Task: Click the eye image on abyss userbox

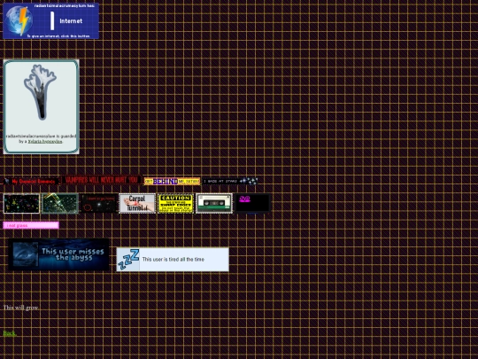Action: pyautogui.click(x=26, y=254)
